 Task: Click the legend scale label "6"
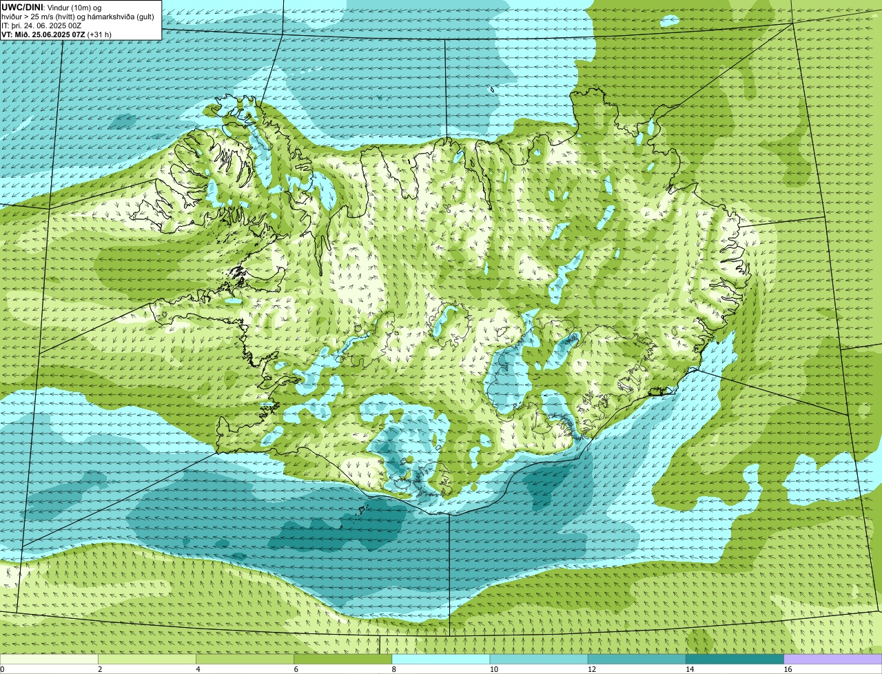pos(296,669)
